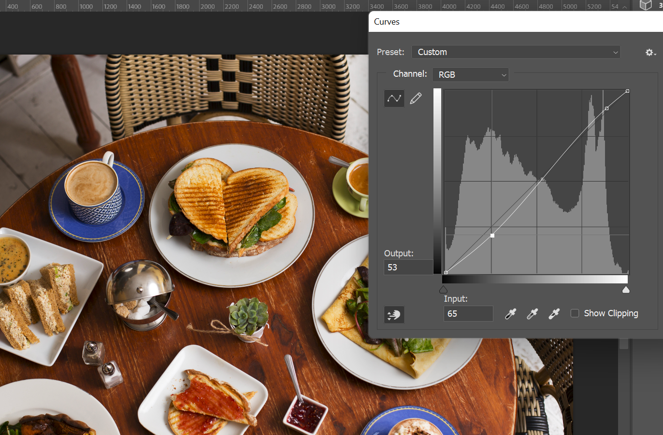Select the filled curve point in shadows

[492, 236]
